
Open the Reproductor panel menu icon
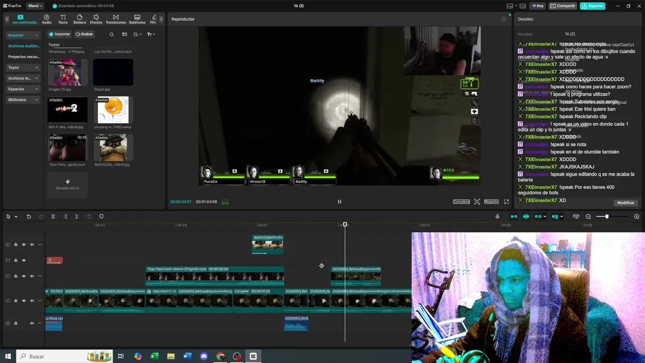pyautogui.click(x=503, y=19)
